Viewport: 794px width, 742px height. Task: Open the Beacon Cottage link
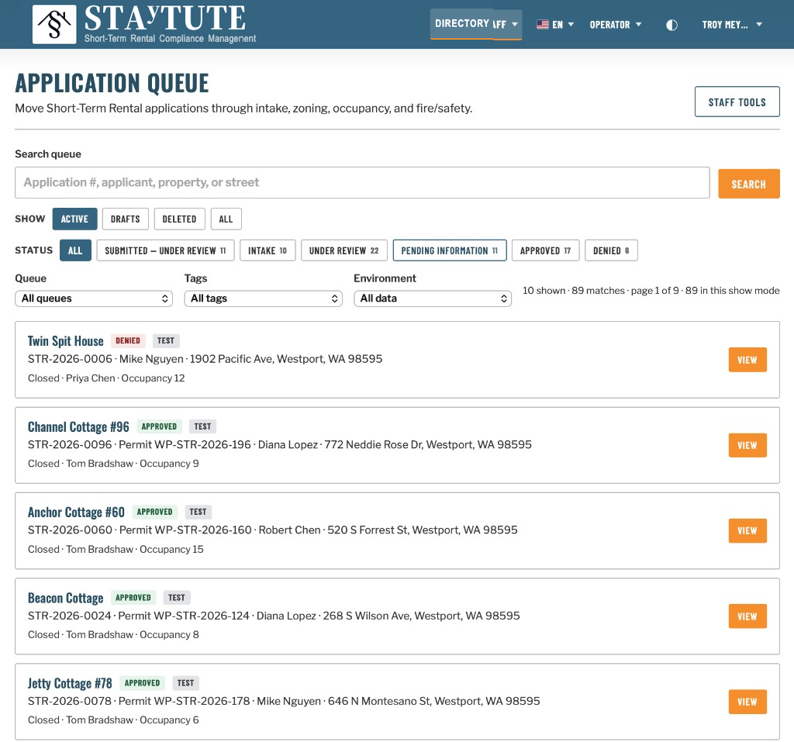pyautogui.click(x=65, y=598)
